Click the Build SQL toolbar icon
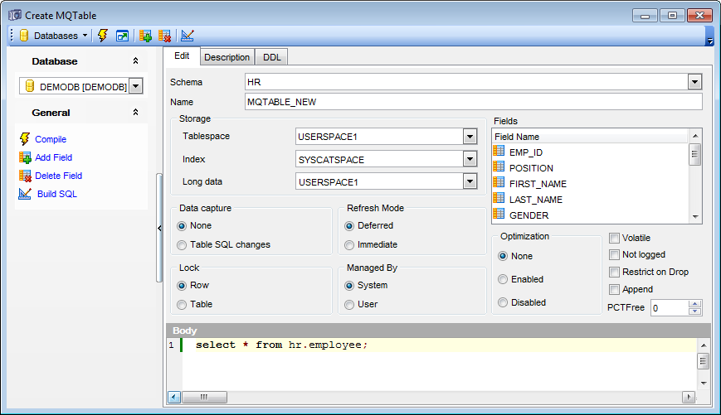Viewport: 721px width, 415px height. click(x=188, y=36)
